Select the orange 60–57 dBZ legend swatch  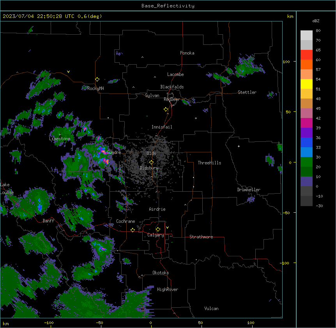pos(306,64)
